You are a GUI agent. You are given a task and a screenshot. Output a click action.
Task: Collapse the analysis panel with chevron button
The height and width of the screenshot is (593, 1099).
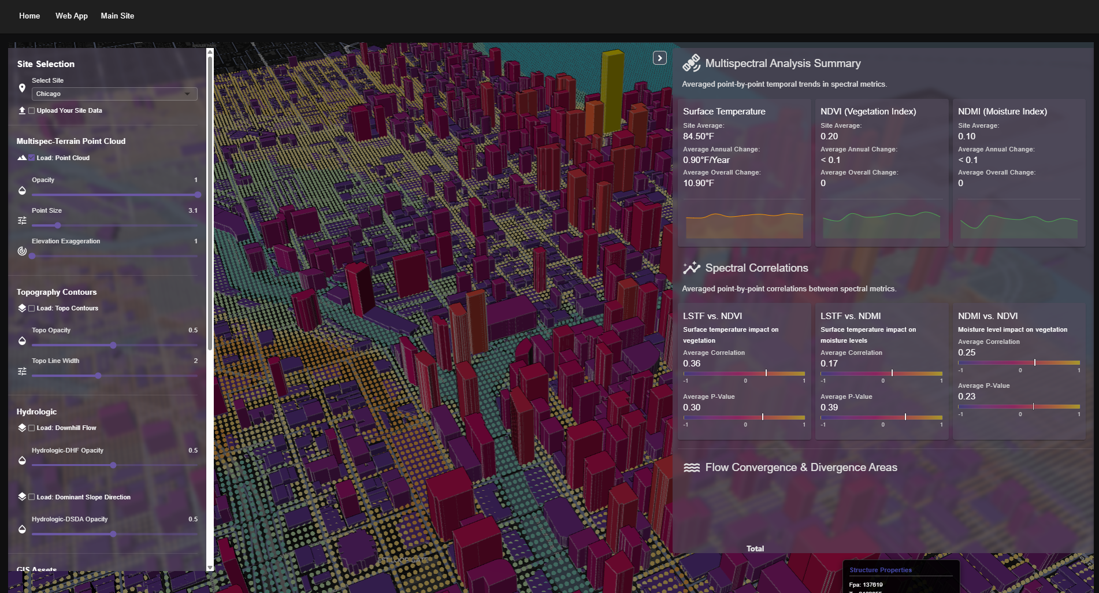pyautogui.click(x=660, y=58)
